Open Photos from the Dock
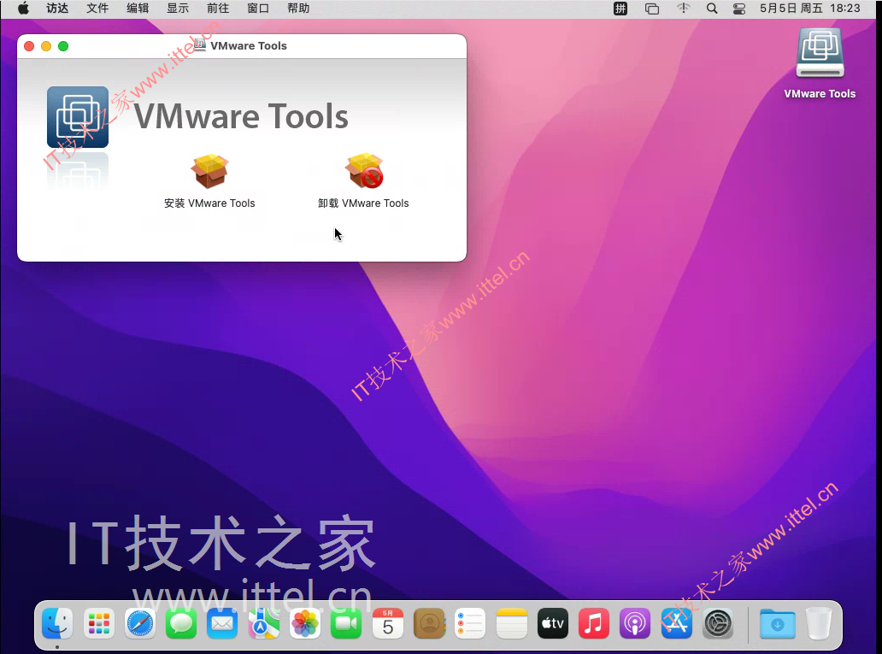Viewport: 882px width, 654px height. (x=305, y=623)
